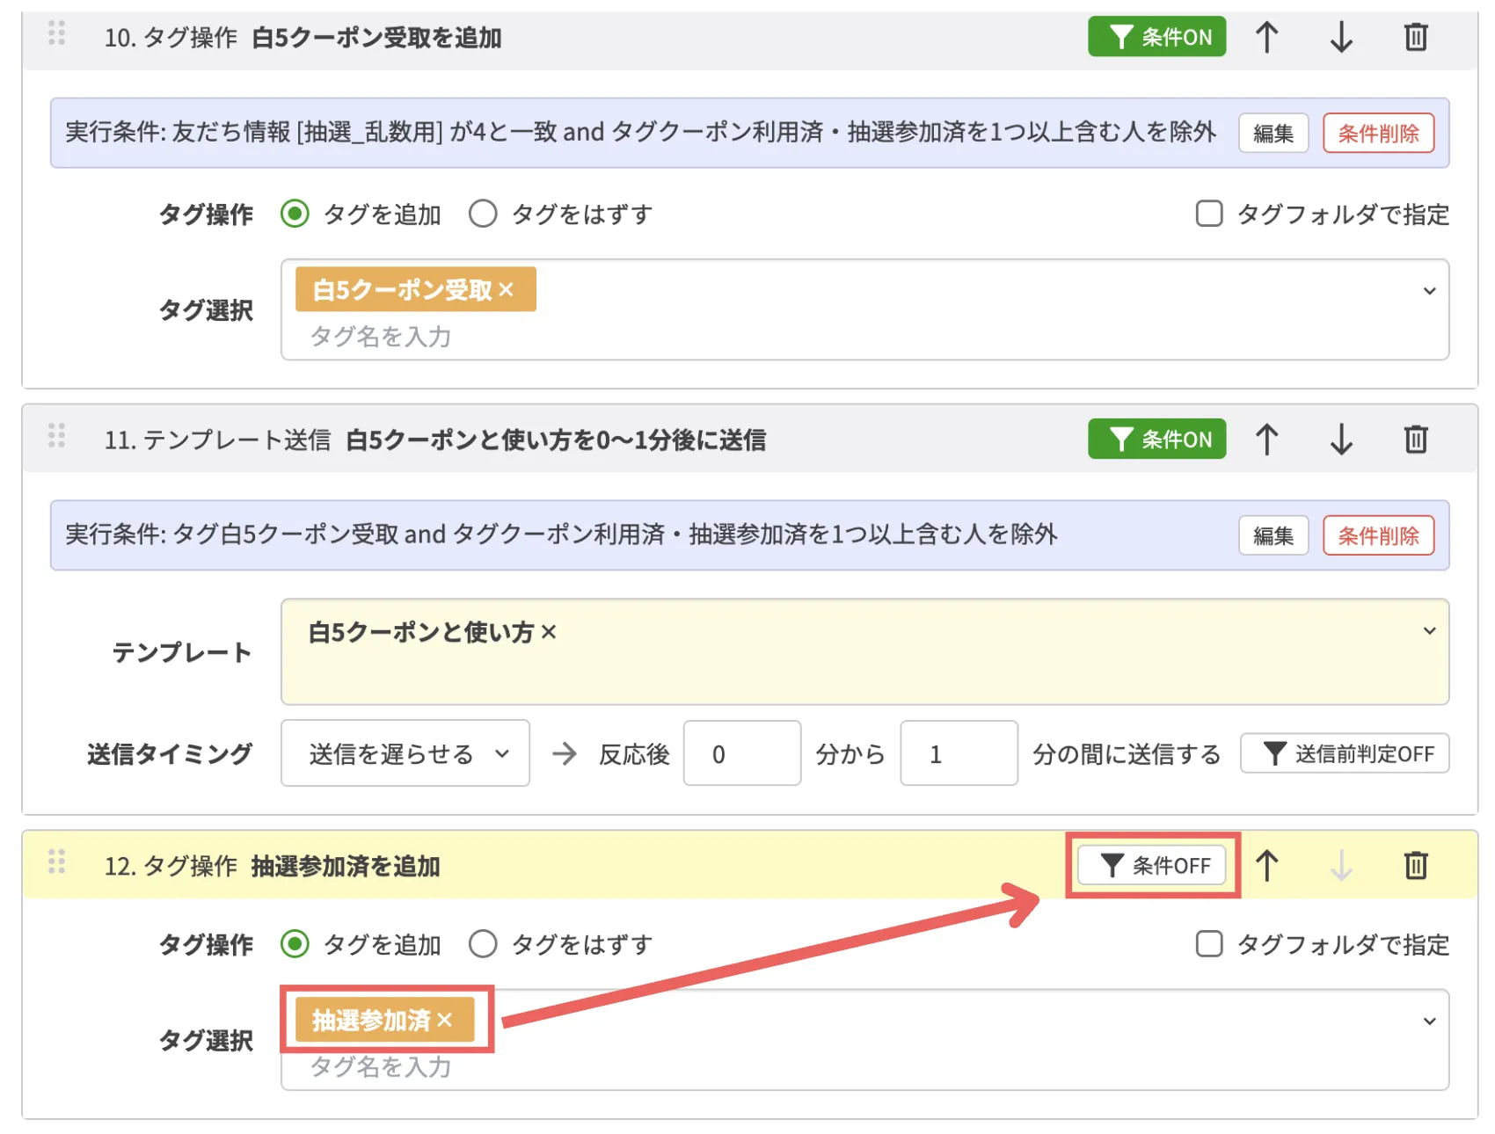Move action 10 down with arrow icon
Screen dimensions: 1495x1134
coord(1341,37)
